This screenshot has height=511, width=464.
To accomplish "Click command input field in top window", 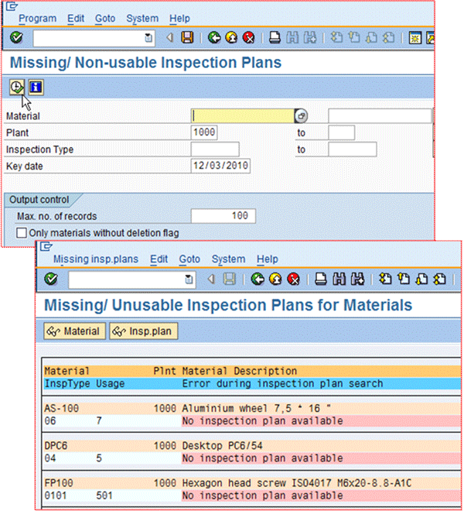I will [x=94, y=38].
